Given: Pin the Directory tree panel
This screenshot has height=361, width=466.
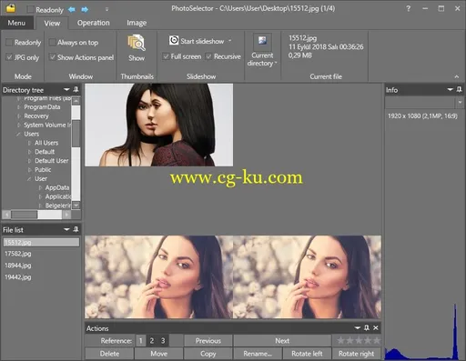Looking at the screenshot, I should coord(76,89).
